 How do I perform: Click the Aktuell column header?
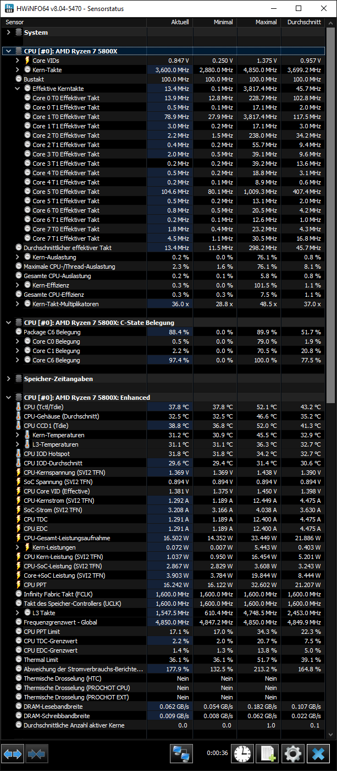pos(170,23)
